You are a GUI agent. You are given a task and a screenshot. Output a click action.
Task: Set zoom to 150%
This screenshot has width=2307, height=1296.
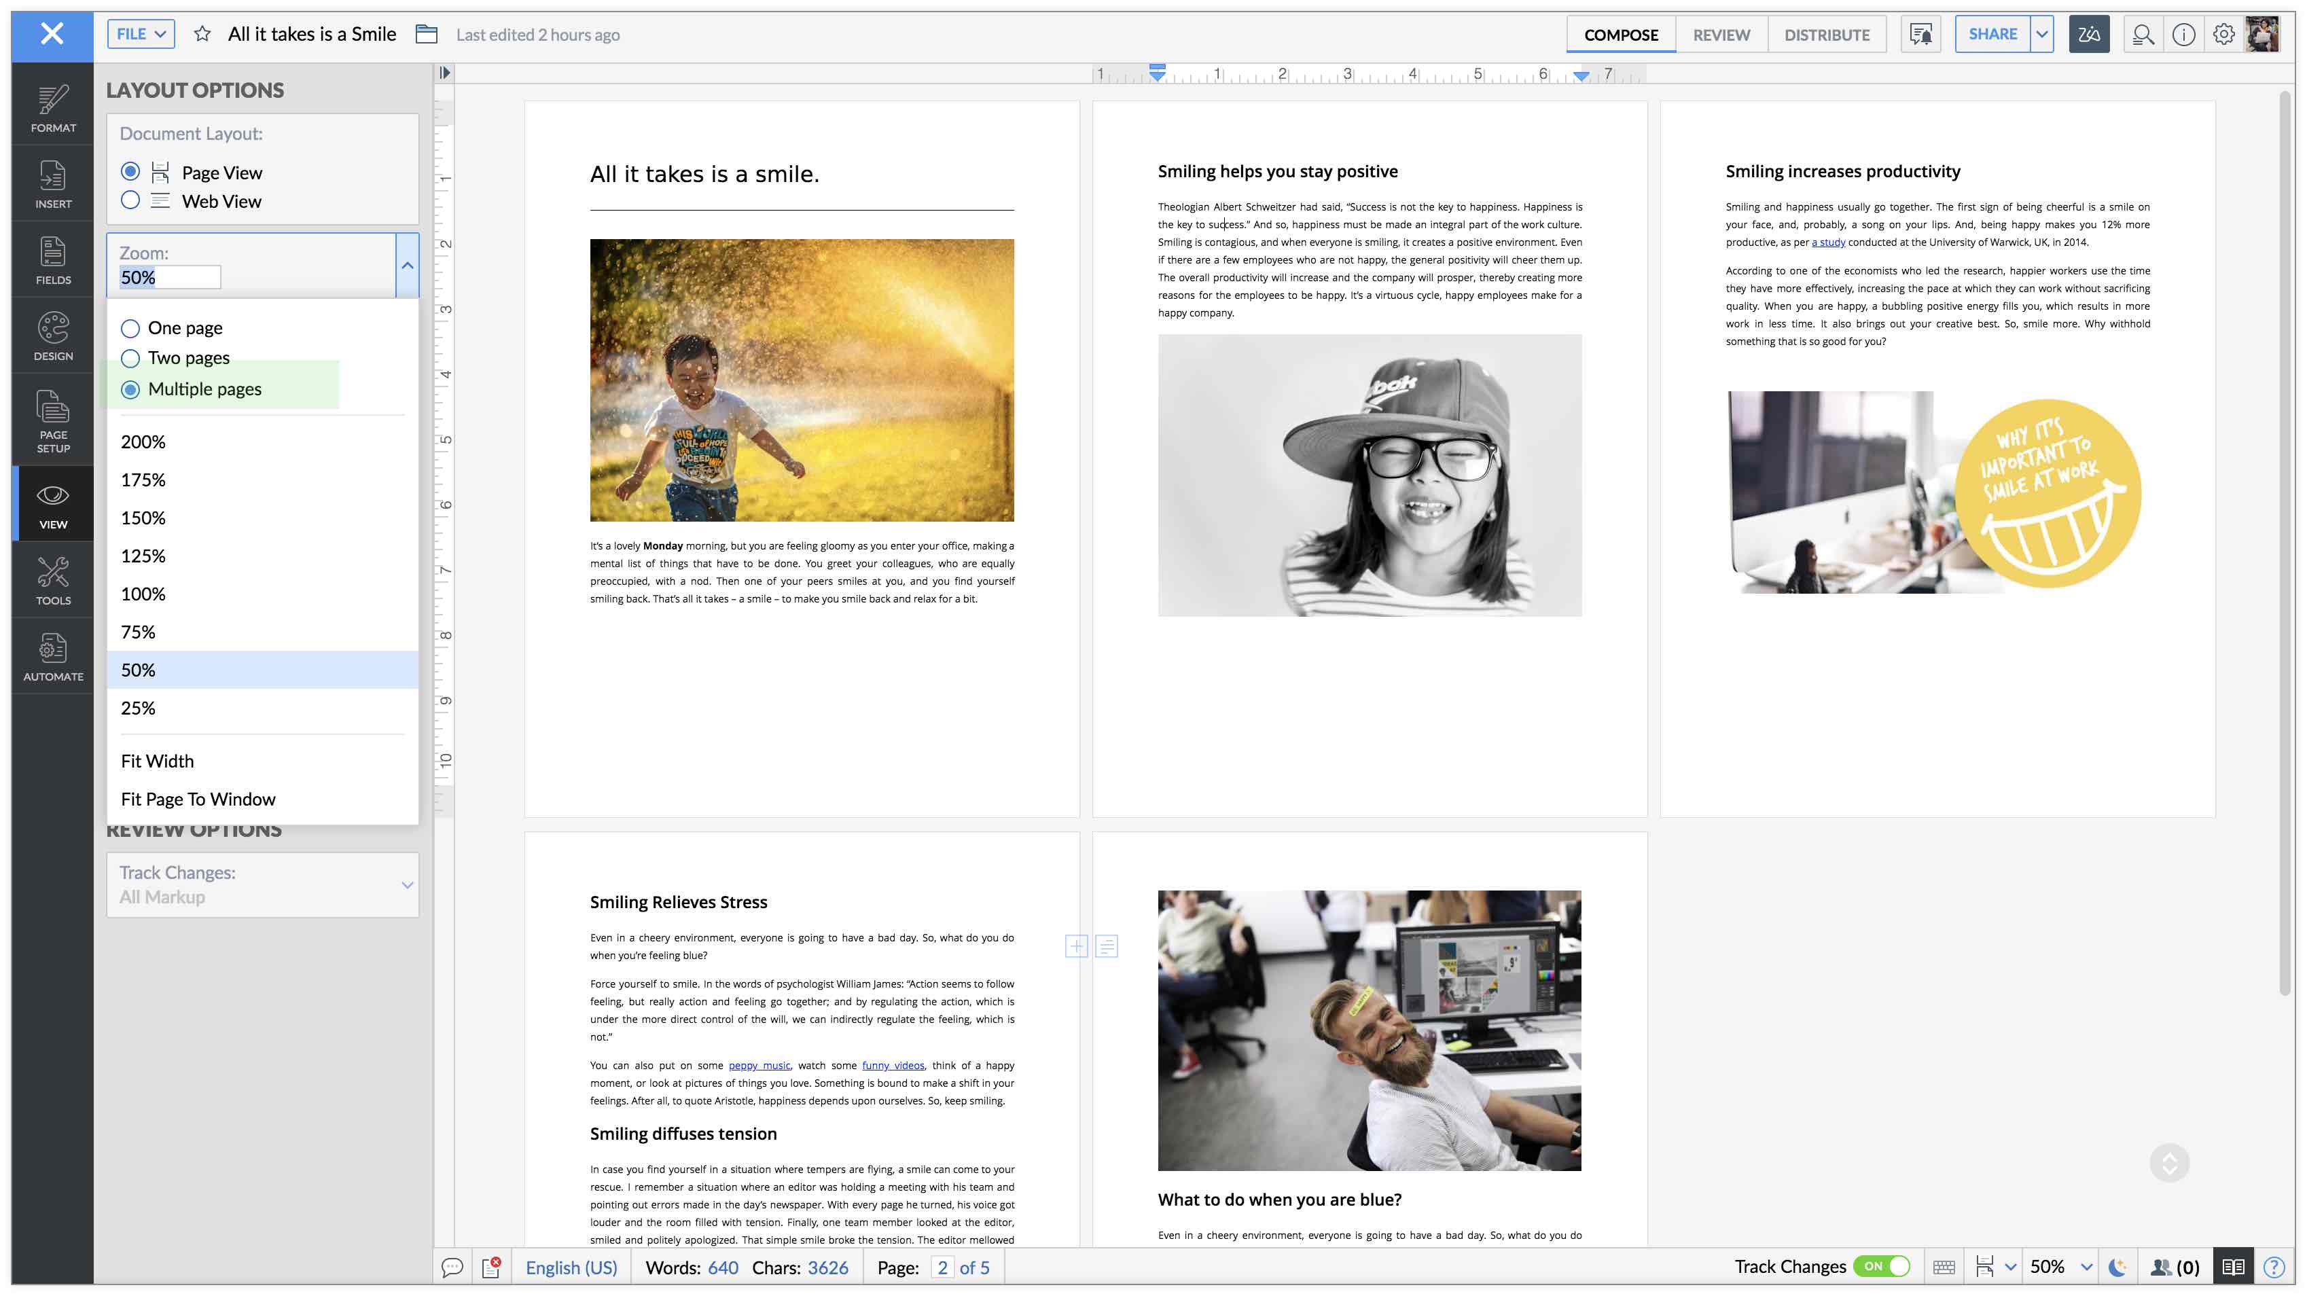143,518
